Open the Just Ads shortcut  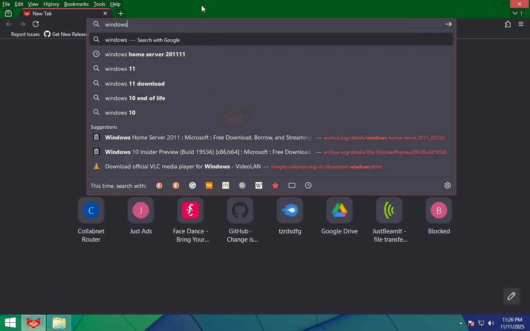coord(141,216)
